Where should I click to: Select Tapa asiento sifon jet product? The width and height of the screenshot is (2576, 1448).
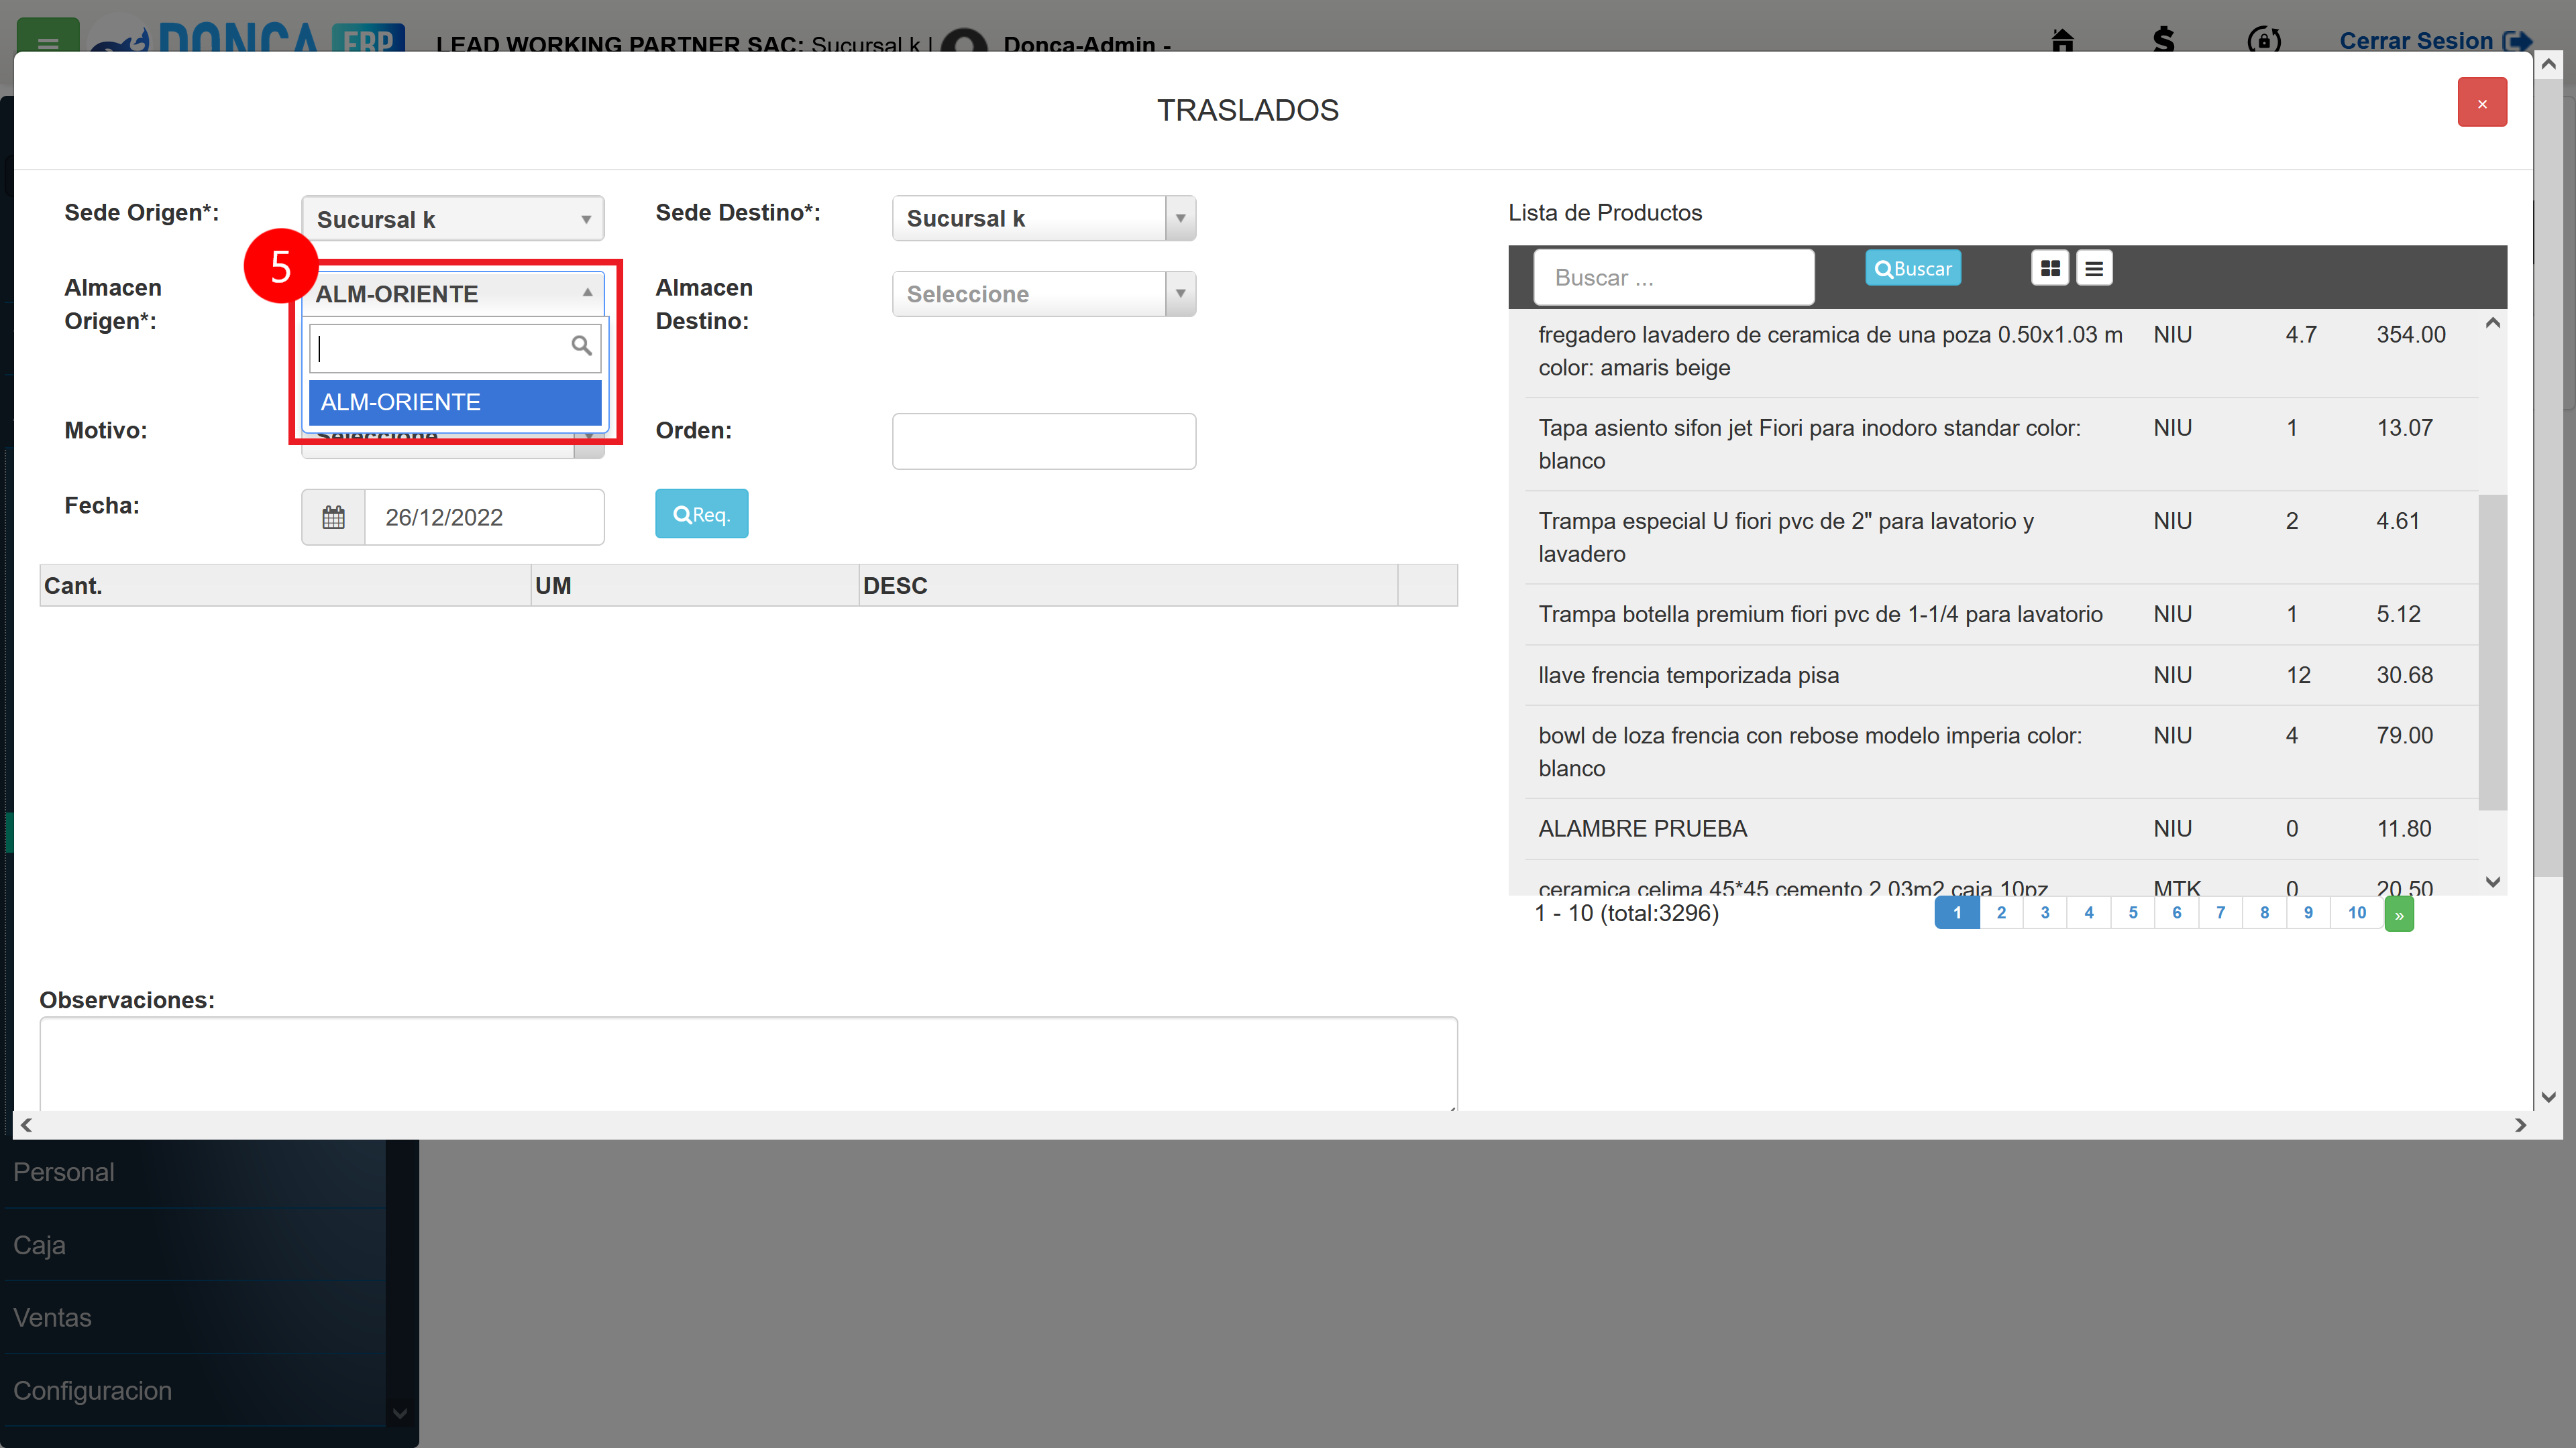[x=2001, y=444]
